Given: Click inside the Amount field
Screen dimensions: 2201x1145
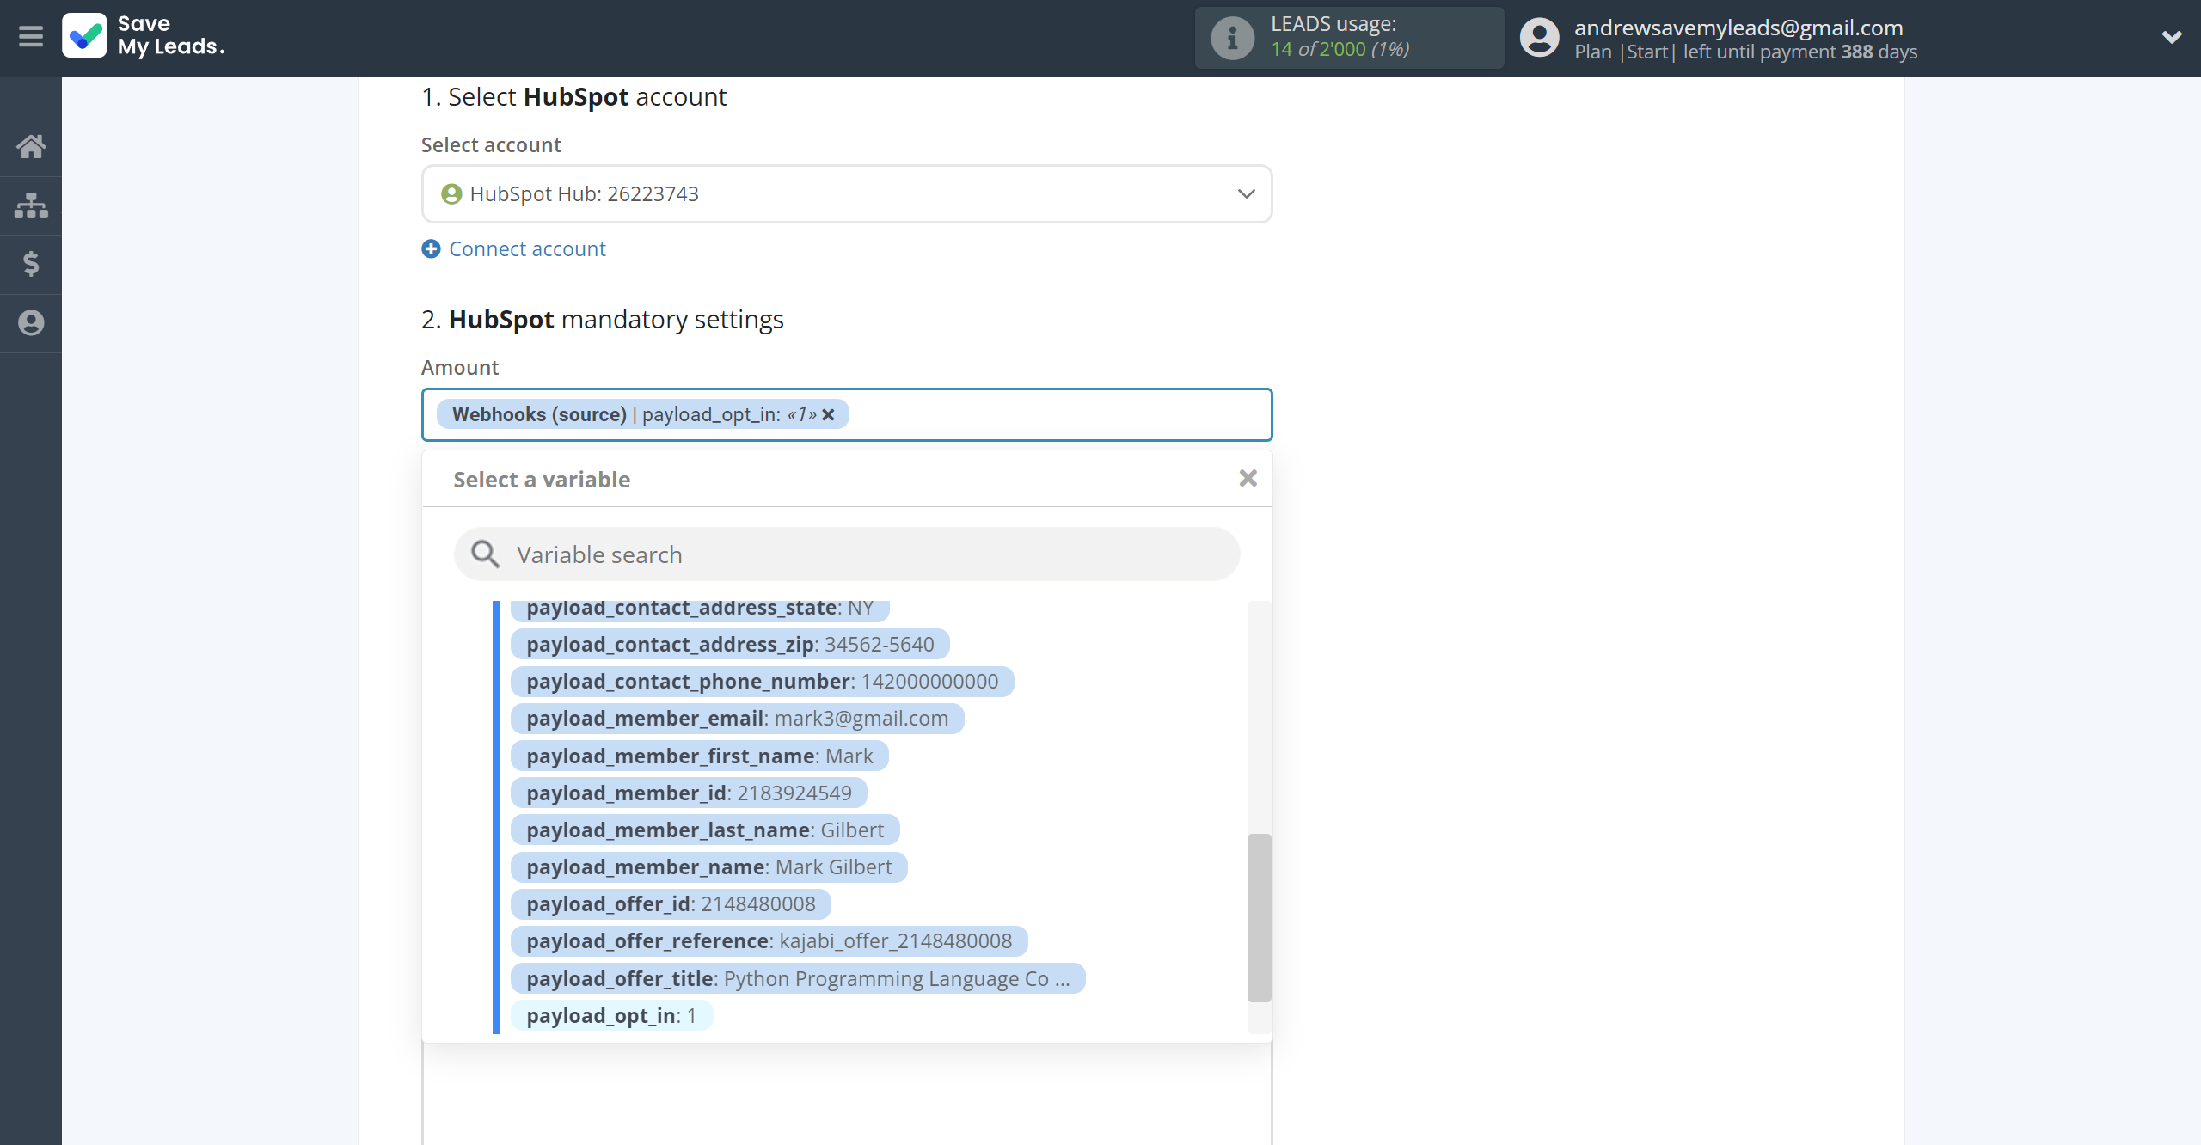Looking at the screenshot, I should (x=847, y=415).
